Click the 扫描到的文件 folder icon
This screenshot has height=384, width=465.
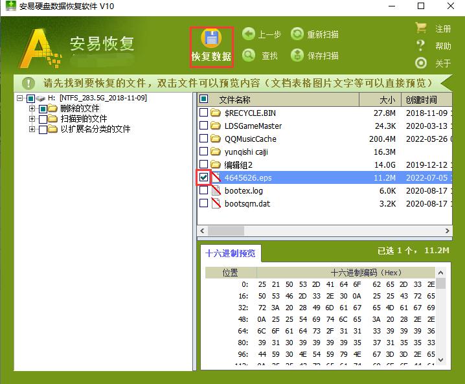(x=52, y=119)
